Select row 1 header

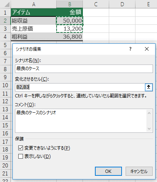click(x=5, y=12)
